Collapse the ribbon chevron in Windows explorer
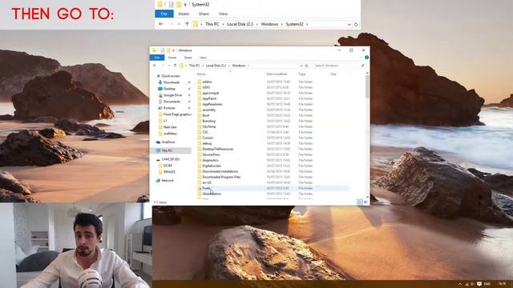Viewport: 513px width, 288px height. pyautogui.click(x=362, y=58)
